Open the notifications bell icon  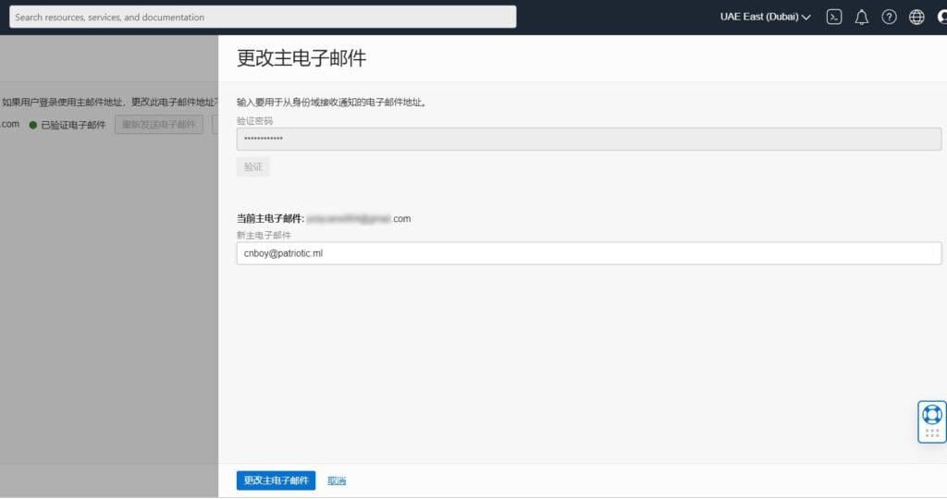click(x=861, y=17)
